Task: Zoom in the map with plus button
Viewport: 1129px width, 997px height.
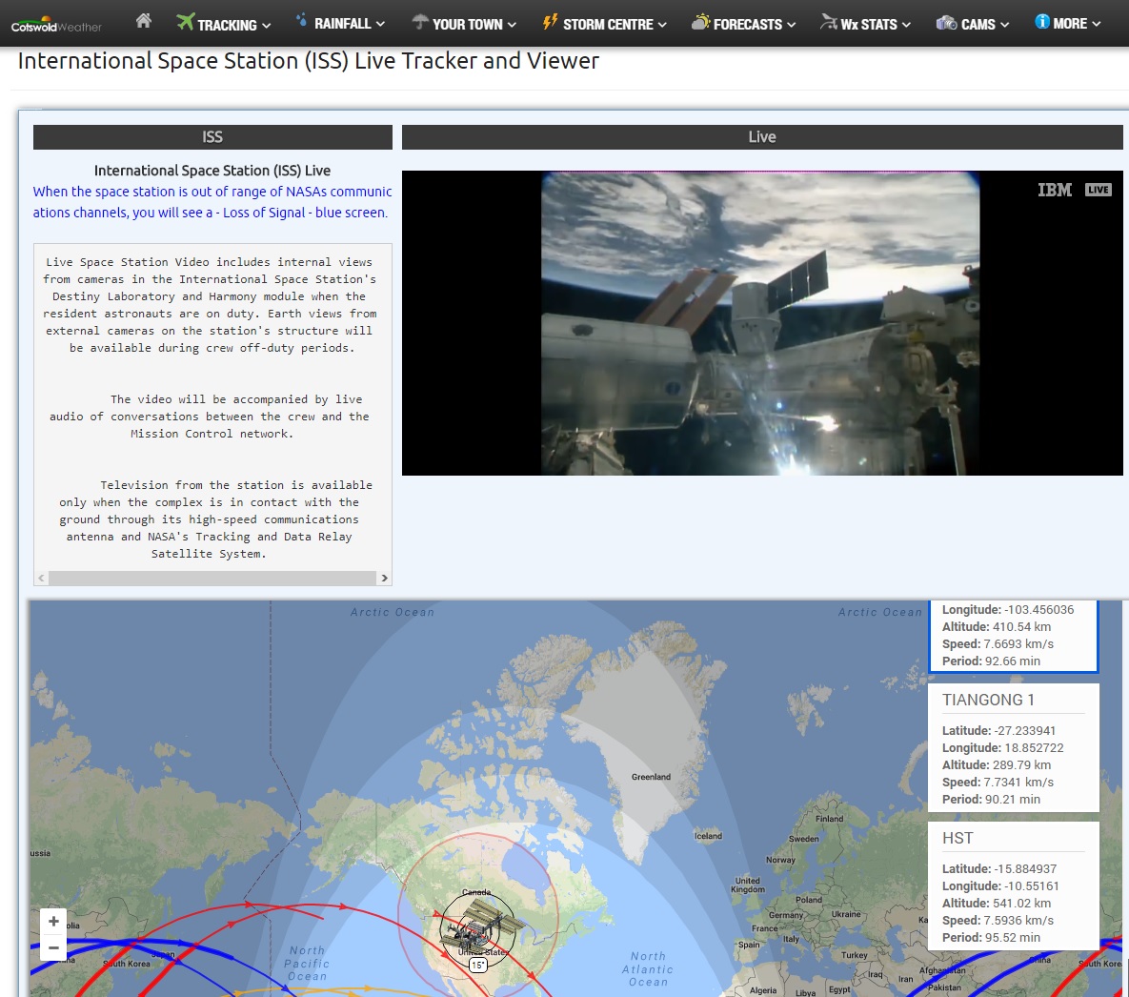Action: (53, 922)
